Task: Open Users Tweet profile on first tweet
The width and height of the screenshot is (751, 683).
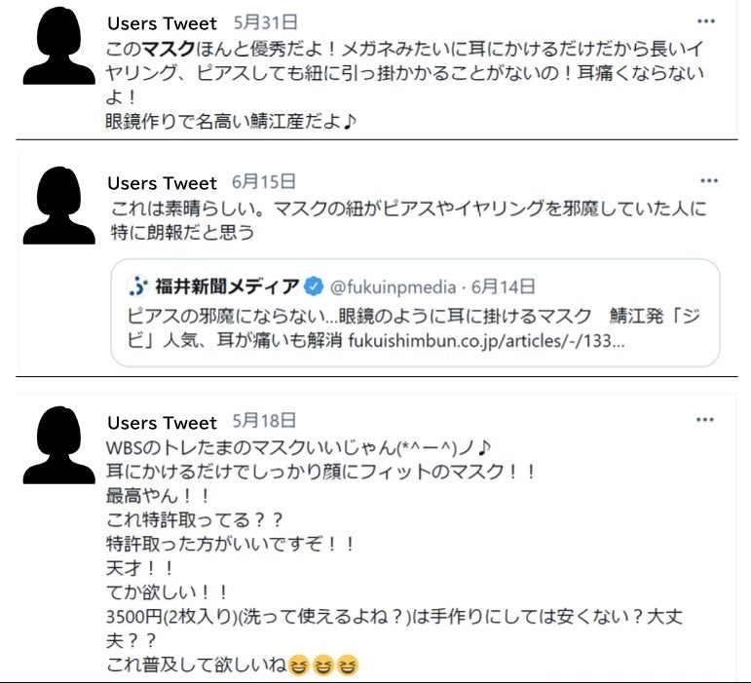Action: (x=162, y=23)
